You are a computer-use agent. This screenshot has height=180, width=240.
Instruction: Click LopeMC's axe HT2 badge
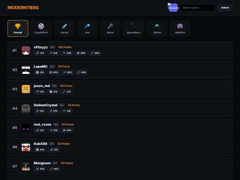coord(68,72)
